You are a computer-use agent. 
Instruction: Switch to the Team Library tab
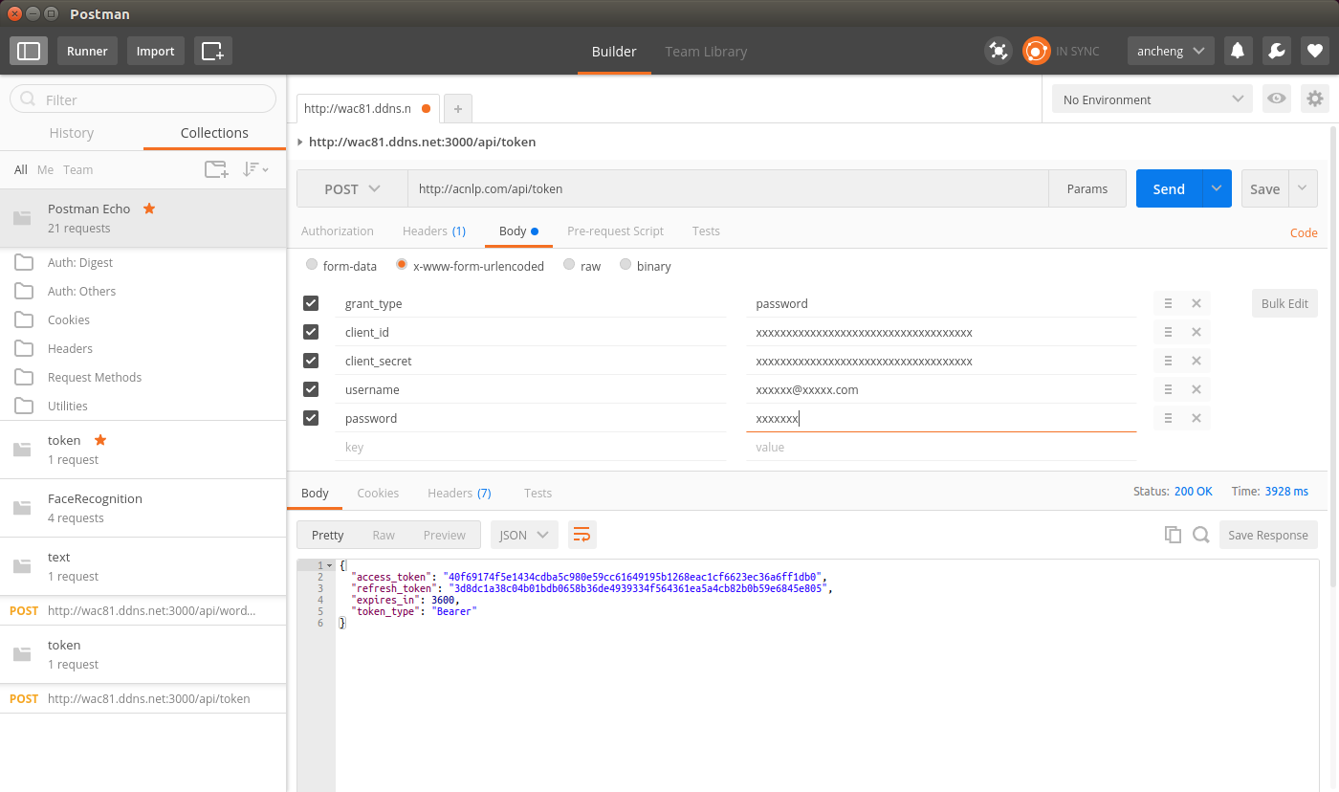point(706,52)
